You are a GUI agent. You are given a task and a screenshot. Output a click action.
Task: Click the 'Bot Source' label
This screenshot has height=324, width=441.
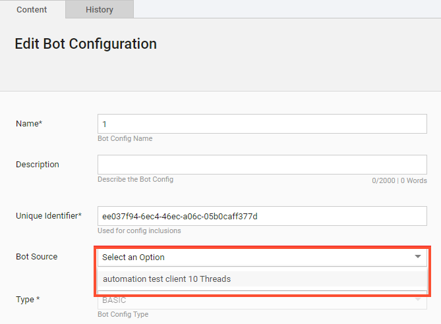point(36,257)
